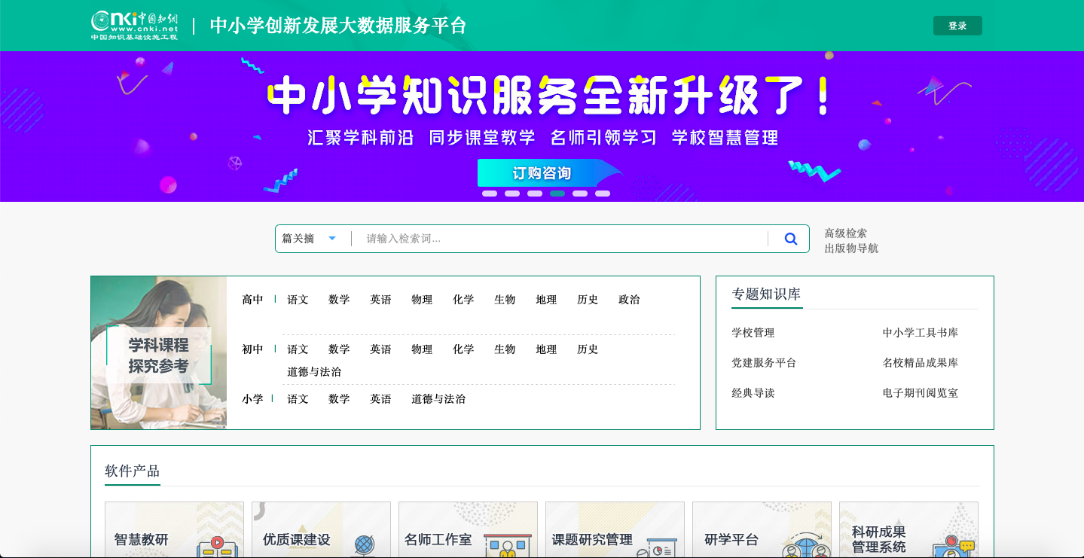Select 小学 道德与法治 subject
The image size is (1084, 558).
[x=438, y=399]
